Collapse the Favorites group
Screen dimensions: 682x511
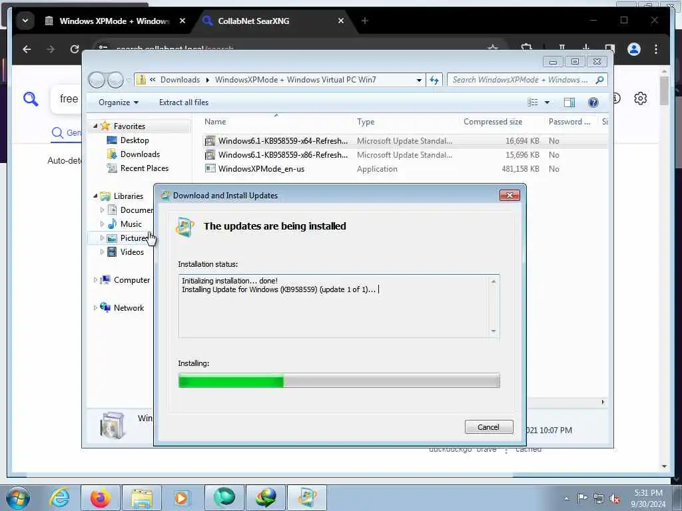coord(95,126)
